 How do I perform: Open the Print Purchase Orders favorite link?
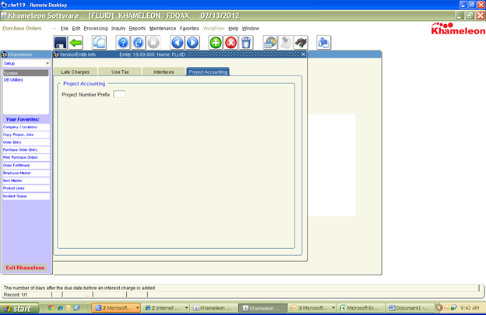[x=26, y=157]
